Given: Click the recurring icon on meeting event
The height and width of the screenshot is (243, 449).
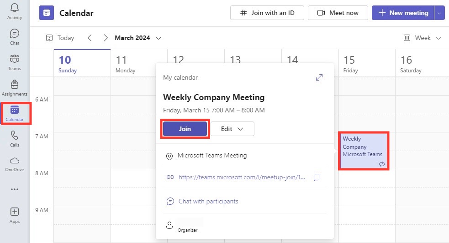Looking at the screenshot, I should point(382,164).
